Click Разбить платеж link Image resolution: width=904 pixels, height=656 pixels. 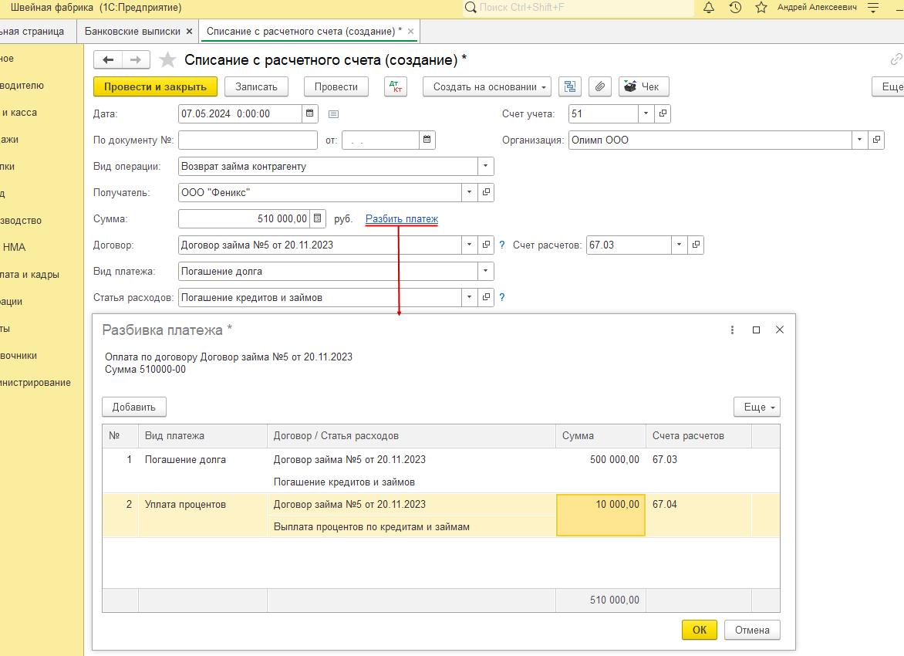click(402, 218)
